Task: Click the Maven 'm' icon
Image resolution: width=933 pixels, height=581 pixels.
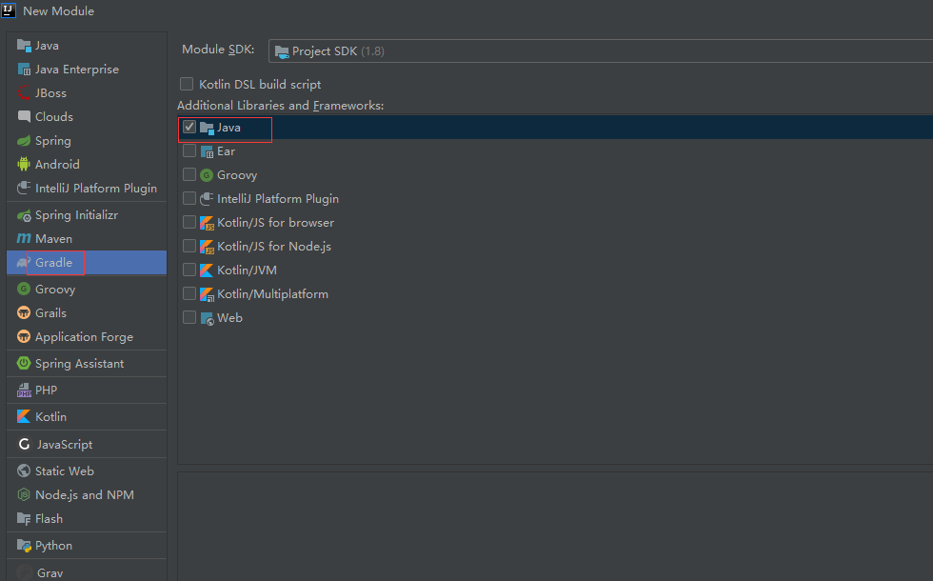Action: pos(24,239)
